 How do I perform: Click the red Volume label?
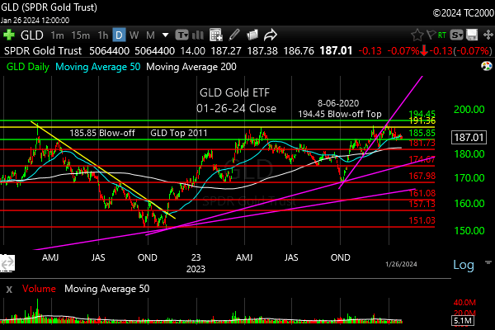(39, 289)
